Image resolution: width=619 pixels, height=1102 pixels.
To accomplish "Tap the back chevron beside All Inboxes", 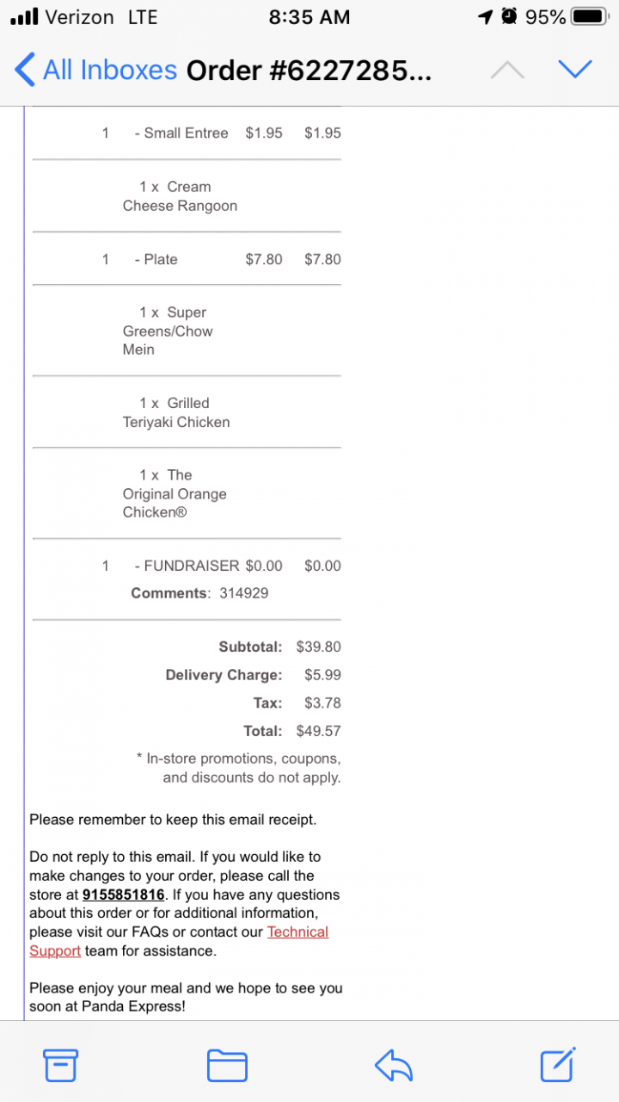I will coord(25,71).
